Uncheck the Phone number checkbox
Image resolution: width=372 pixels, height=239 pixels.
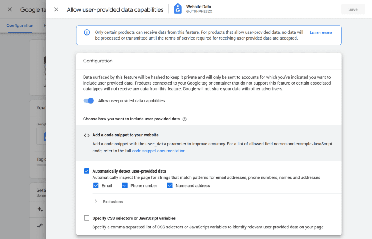coord(125,185)
